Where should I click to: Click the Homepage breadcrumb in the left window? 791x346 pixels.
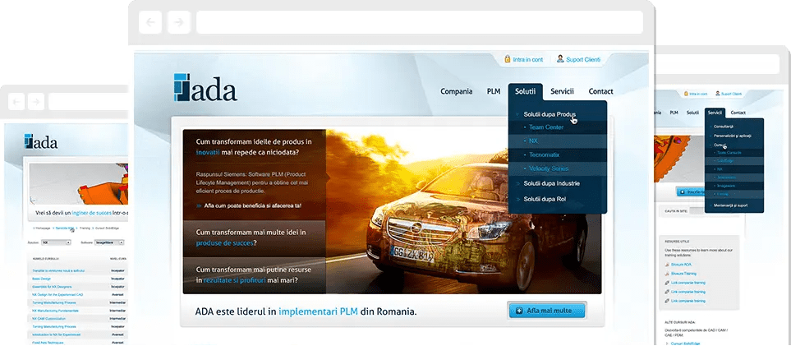(x=44, y=228)
